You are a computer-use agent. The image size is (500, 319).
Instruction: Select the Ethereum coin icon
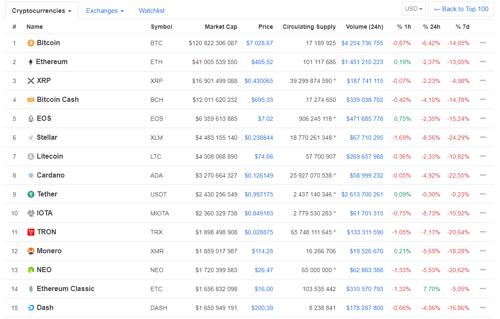tap(30, 61)
